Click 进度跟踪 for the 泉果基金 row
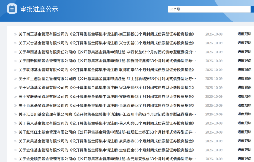This screenshot has width=254, height=162. click(245, 141)
